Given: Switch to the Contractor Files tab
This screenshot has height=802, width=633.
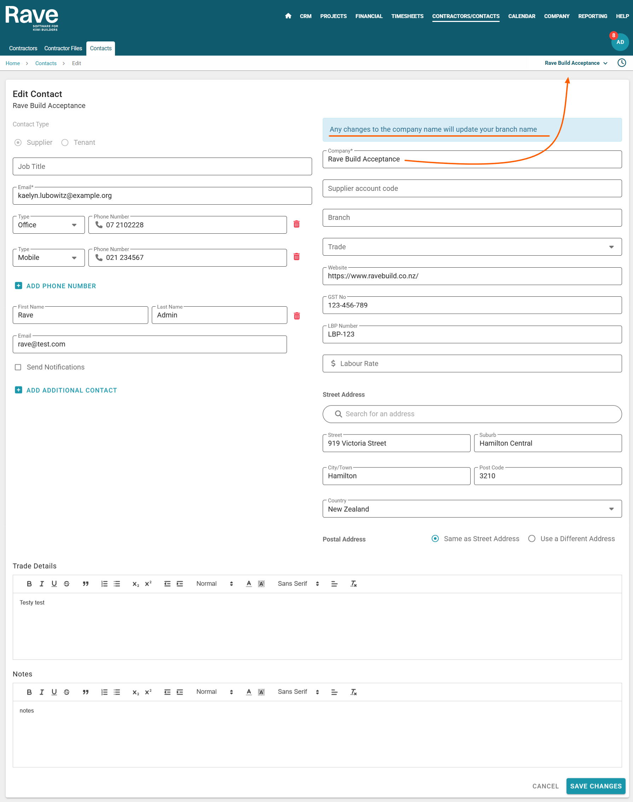Looking at the screenshot, I should point(63,48).
